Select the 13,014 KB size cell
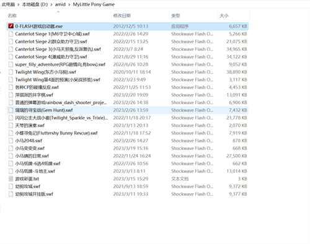Viewport: 310px width, 244px height. 237,172
